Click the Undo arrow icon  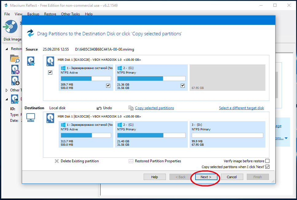99,108
